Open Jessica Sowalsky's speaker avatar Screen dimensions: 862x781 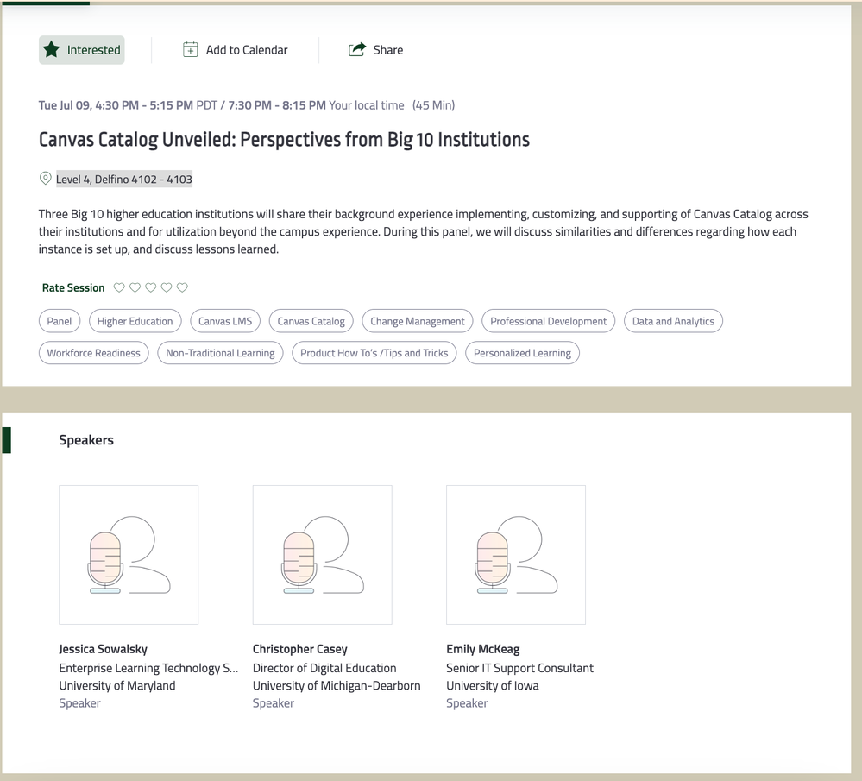pyautogui.click(x=129, y=555)
